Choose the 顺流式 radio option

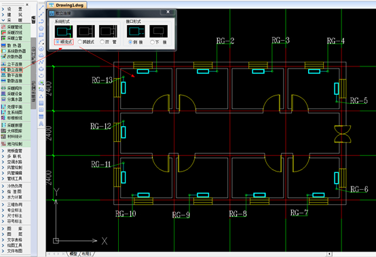point(64,42)
